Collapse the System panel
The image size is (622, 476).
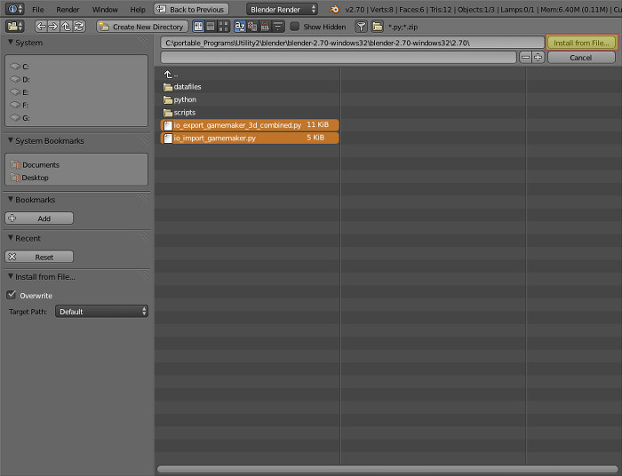point(11,42)
